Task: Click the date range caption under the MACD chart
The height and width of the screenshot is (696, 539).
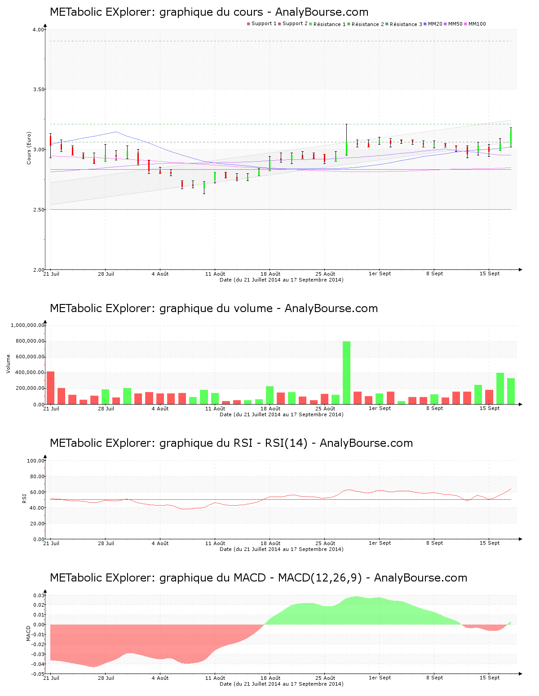Action: tap(282, 684)
